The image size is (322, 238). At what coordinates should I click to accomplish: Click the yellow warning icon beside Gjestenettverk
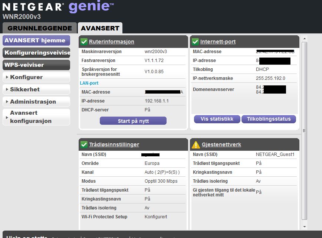point(196,145)
